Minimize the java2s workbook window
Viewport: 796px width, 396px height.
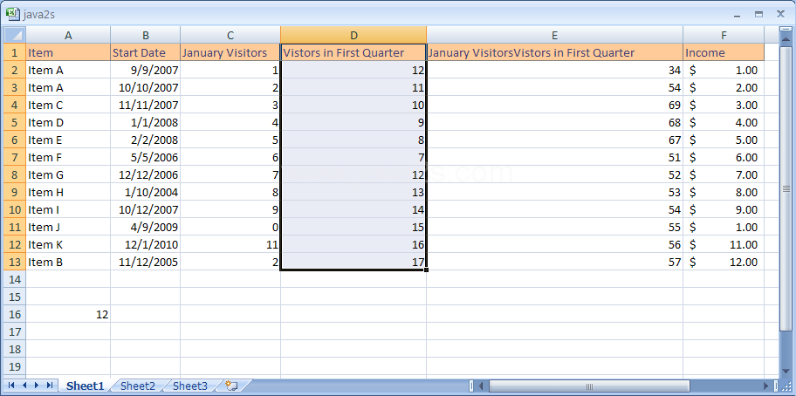pyautogui.click(x=738, y=15)
